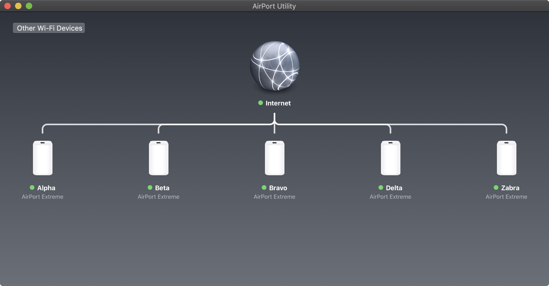Select the Zabra base station icon

(x=507, y=158)
